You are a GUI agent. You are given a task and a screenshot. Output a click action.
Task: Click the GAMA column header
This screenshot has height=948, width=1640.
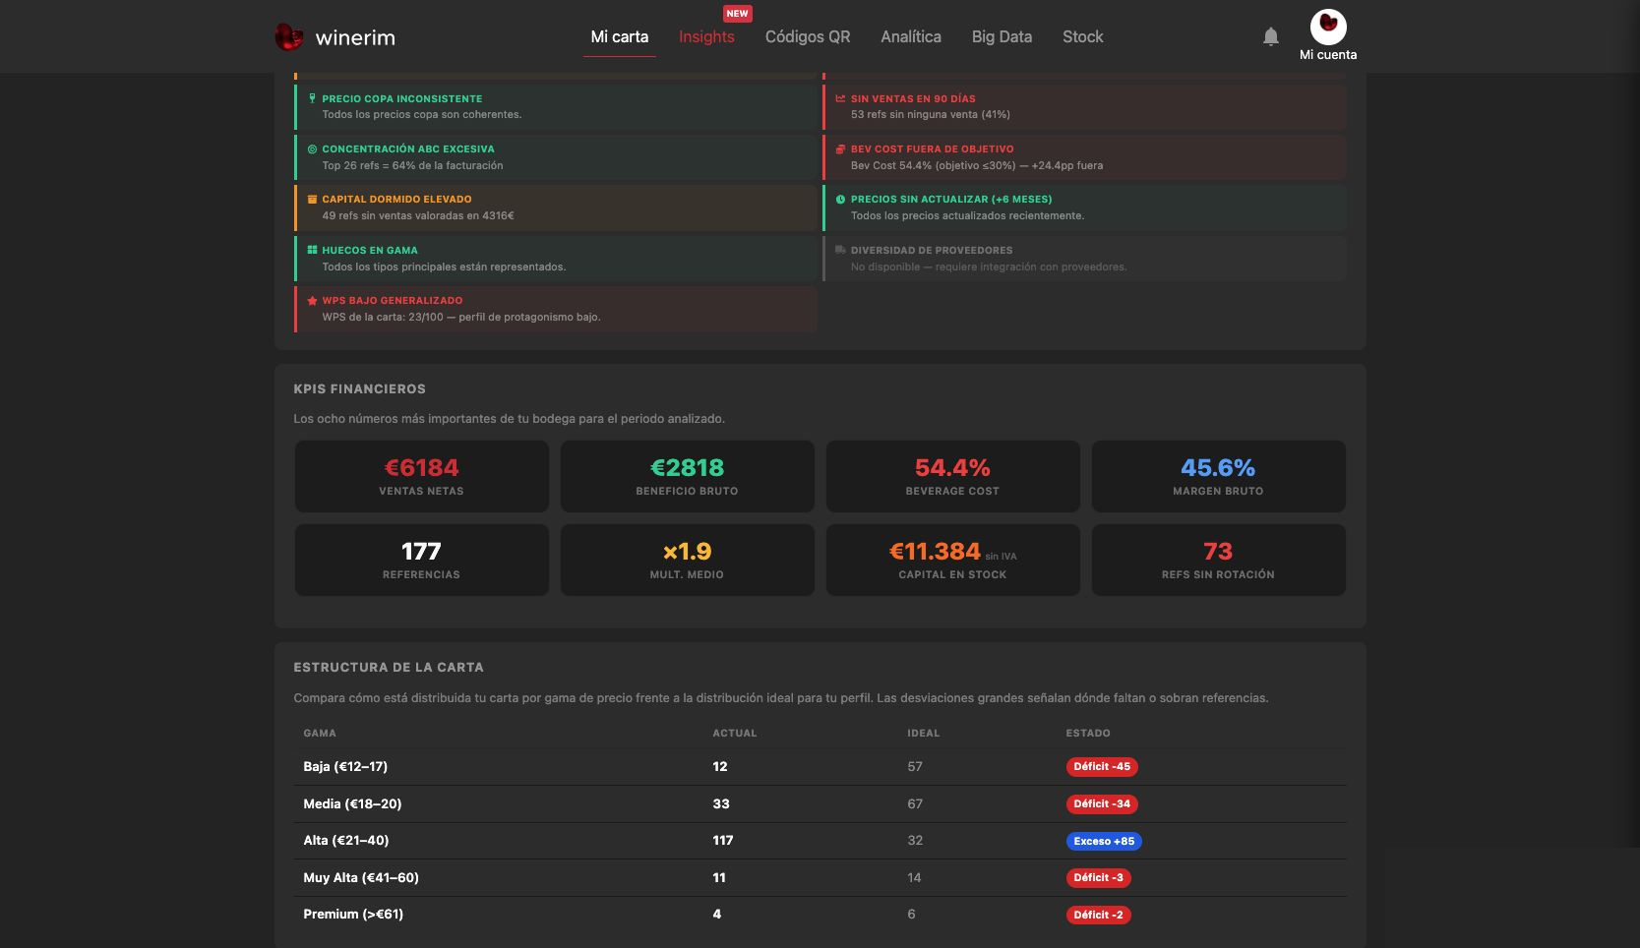point(320,734)
